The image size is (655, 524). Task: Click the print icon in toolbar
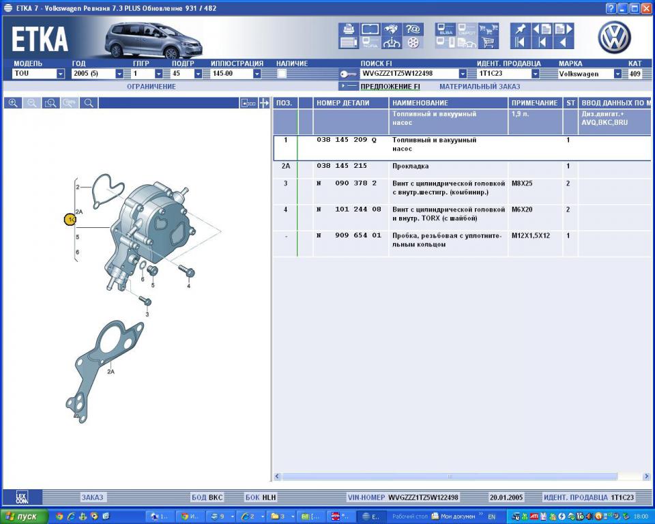coord(349,29)
